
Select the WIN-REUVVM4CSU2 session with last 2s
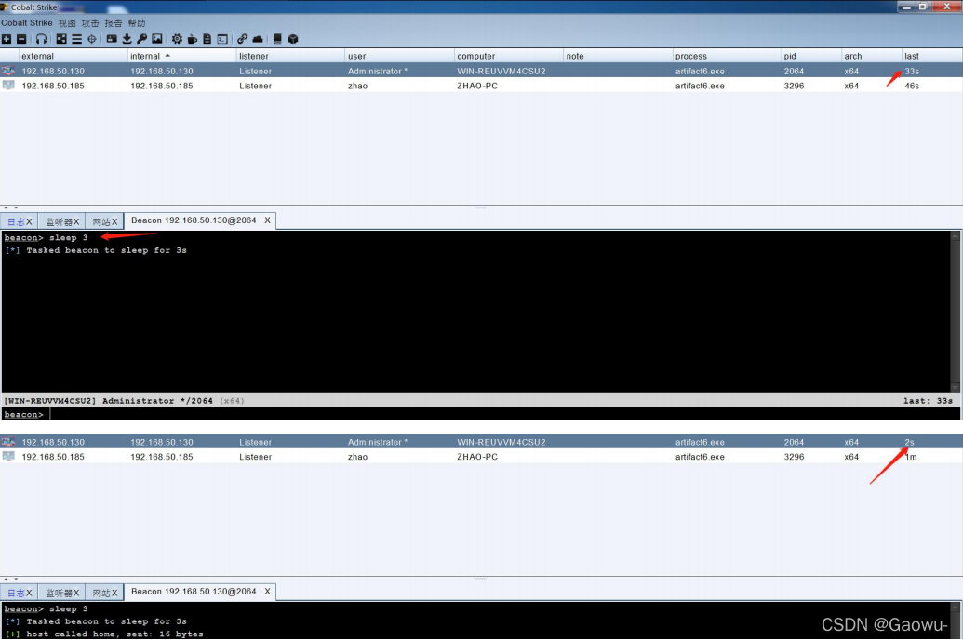pyautogui.click(x=481, y=442)
